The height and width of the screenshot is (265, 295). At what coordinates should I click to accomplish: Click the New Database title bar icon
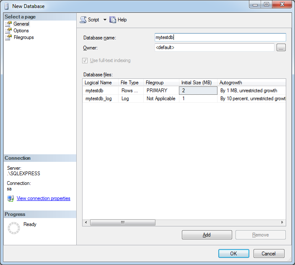7,6
